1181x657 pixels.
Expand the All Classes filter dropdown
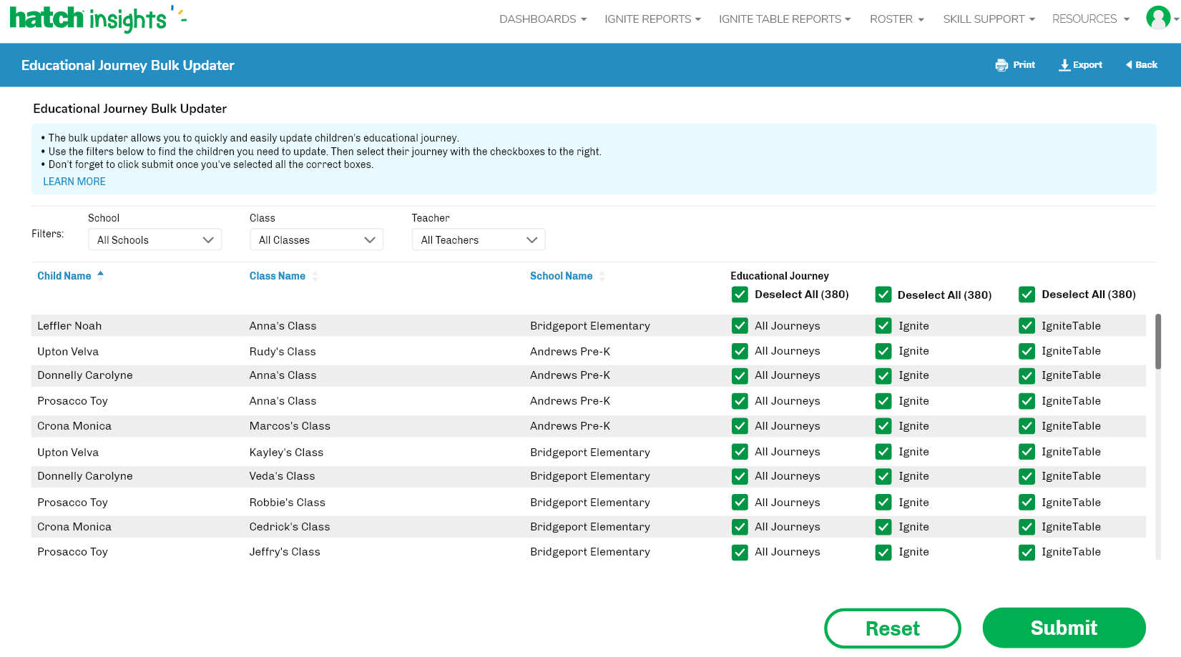pos(316,240)
